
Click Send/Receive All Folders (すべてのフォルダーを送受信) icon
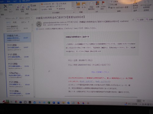147,2
